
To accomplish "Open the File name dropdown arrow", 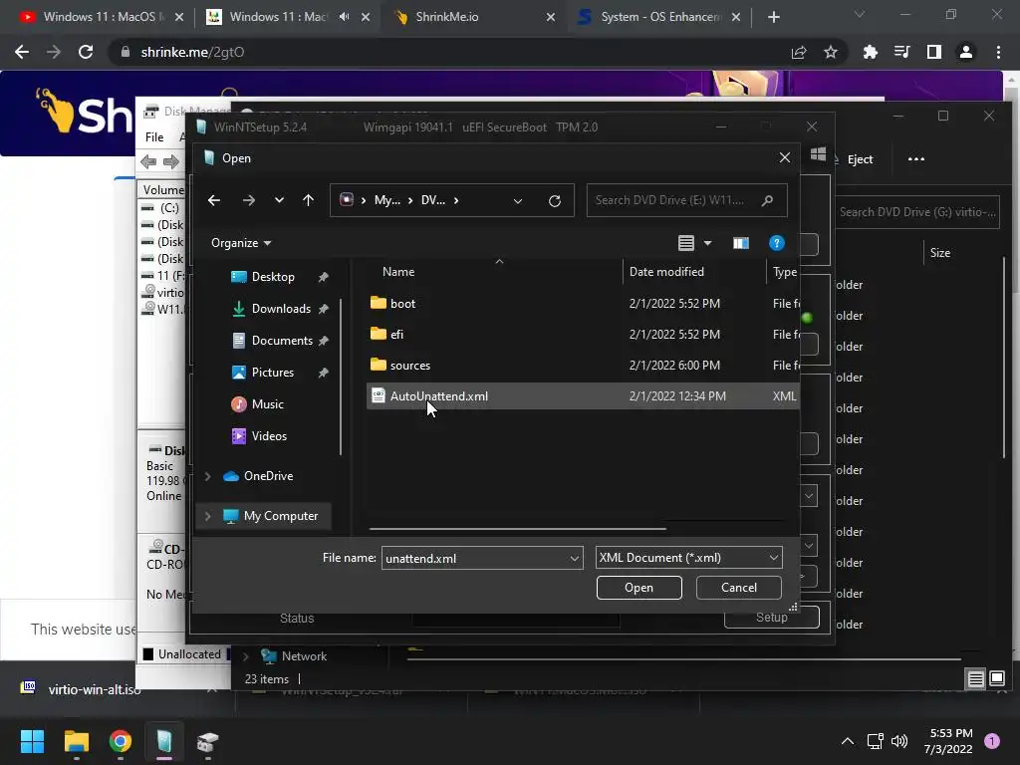I will tap(575, 558).
